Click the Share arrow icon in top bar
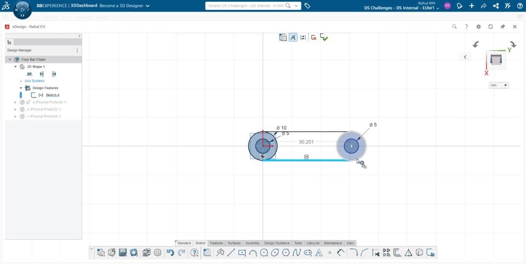This screenshot has width=526, height=264. [484, 5]
